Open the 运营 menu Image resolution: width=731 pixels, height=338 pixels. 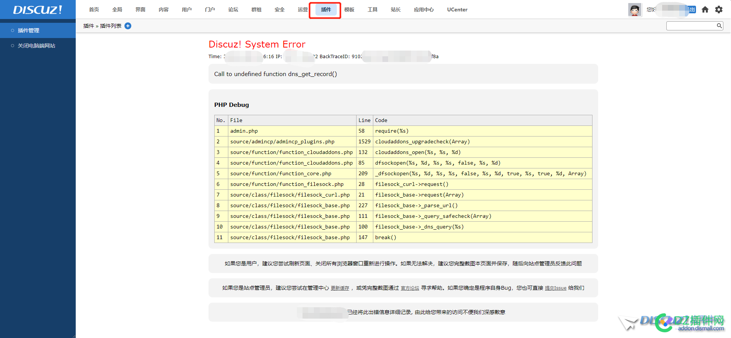303,10
